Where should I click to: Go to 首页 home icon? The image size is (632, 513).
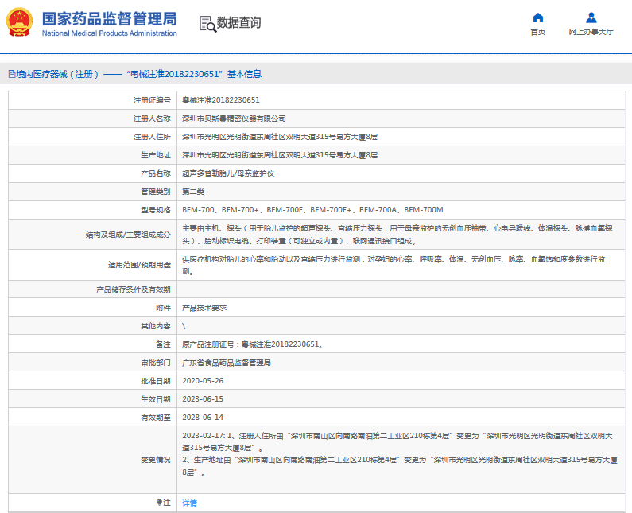pos(538,17)
